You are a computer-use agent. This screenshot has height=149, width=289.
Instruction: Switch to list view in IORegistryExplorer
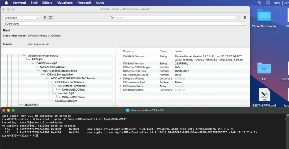coord(45,18)
